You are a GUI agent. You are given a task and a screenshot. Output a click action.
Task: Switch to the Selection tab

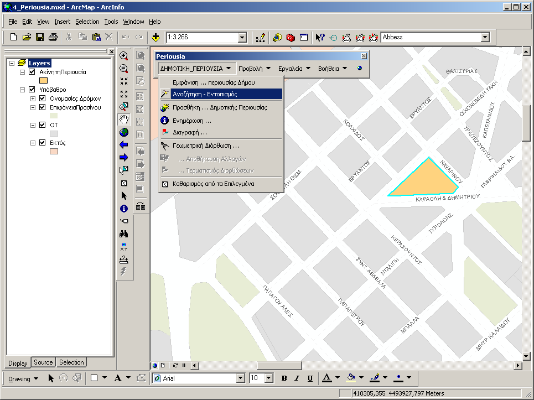pos(71,362)
